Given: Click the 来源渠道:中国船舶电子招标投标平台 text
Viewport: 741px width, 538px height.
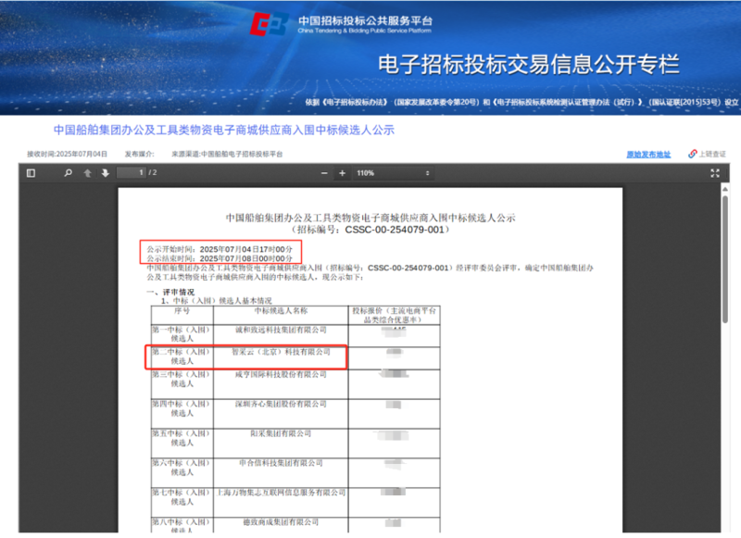Looking at the screenshot, I should pos(227,154).
